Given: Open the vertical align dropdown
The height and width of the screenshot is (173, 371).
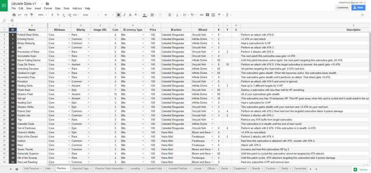Looking at the screenshot, I should 178,15.
